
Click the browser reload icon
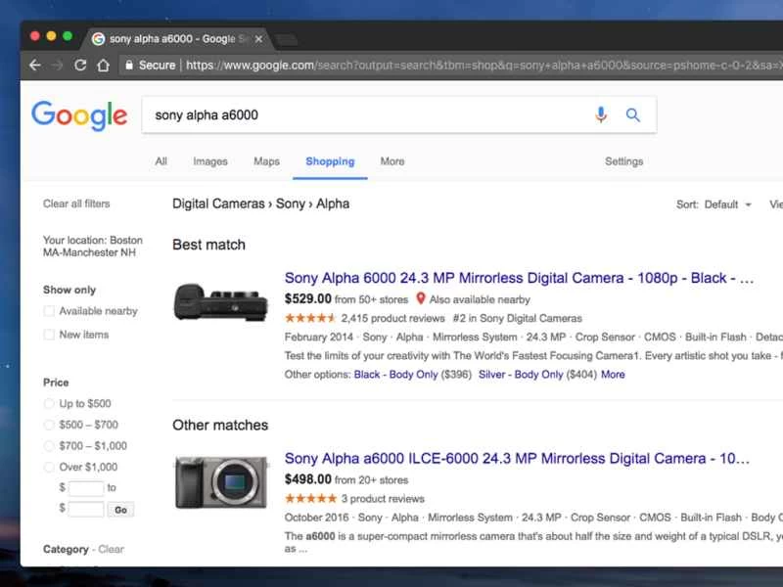[x=80, y=66]
